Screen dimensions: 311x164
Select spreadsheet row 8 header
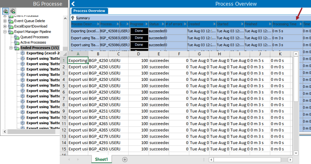click(x=64, y=105)
